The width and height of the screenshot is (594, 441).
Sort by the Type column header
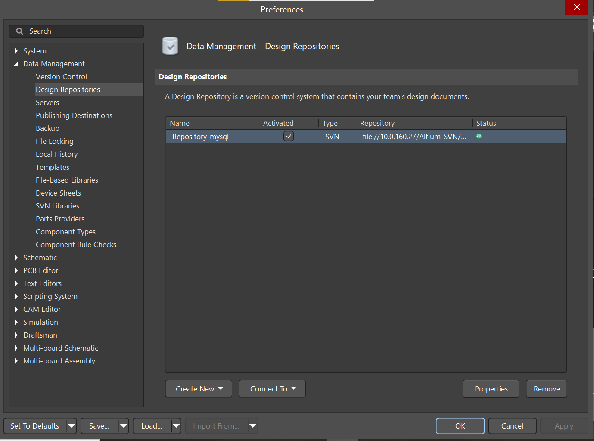(x=337, y=123)
